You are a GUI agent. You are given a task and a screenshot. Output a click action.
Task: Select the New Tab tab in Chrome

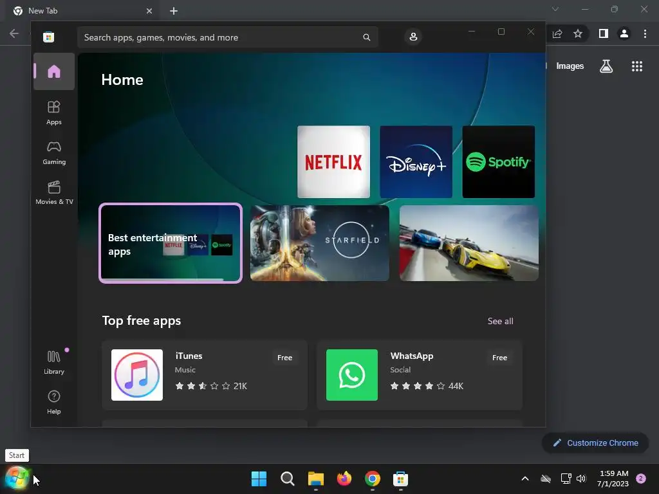tap(82, 11)
